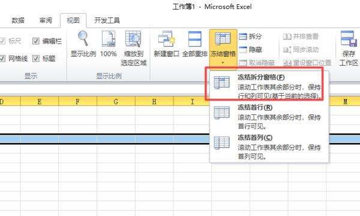The width and height of the screenshot is (360, 216).
Task: Select column header G
Action: click(116, 101)
